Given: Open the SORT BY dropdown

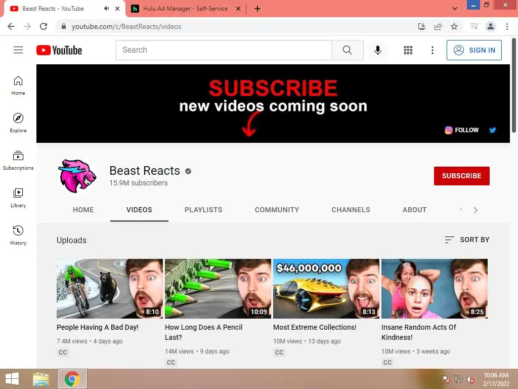Looking at the screenshot, I should [x=467, y=240].
